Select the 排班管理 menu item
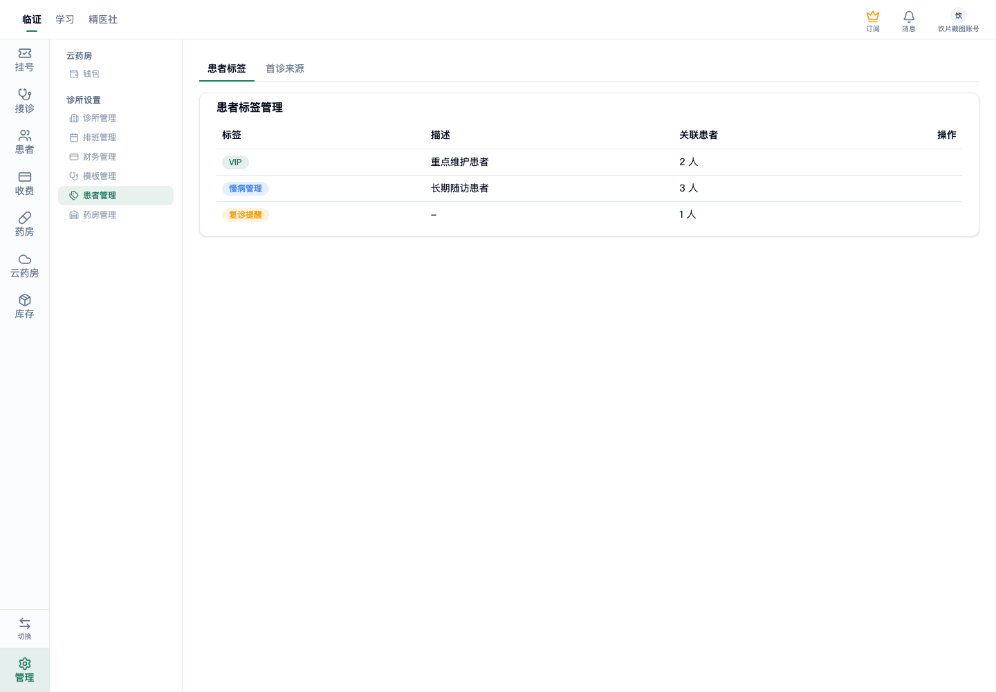The width and height of the screenshot is (996, 692). click(116, 138)
